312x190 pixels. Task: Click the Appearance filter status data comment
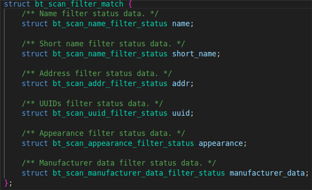tap(103, 133)
